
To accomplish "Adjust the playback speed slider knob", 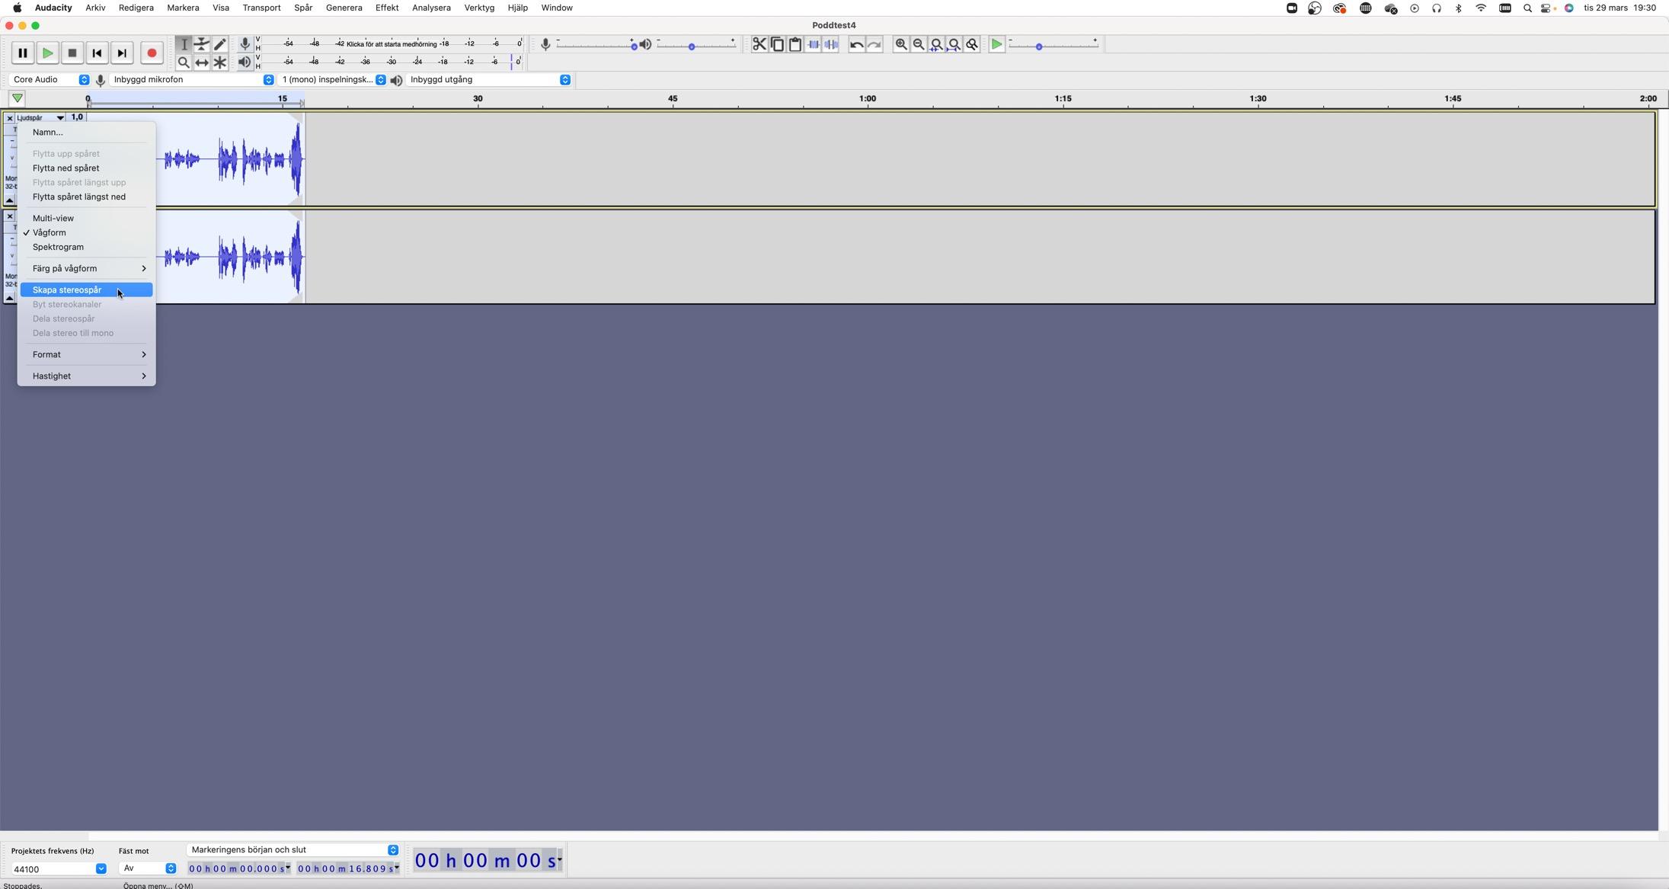I will coord(1039,47).
